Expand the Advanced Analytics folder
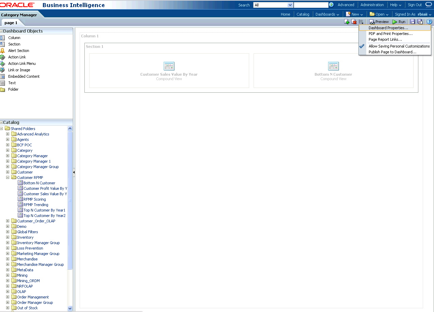 point(7,134)
